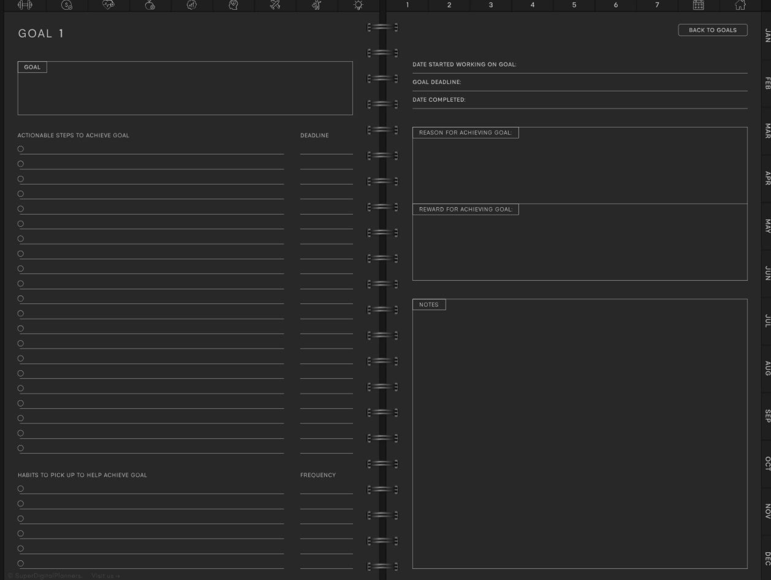Screen dimensions: 771x580
Task: Click the health heartbeat icon
Action: (108, 5)
